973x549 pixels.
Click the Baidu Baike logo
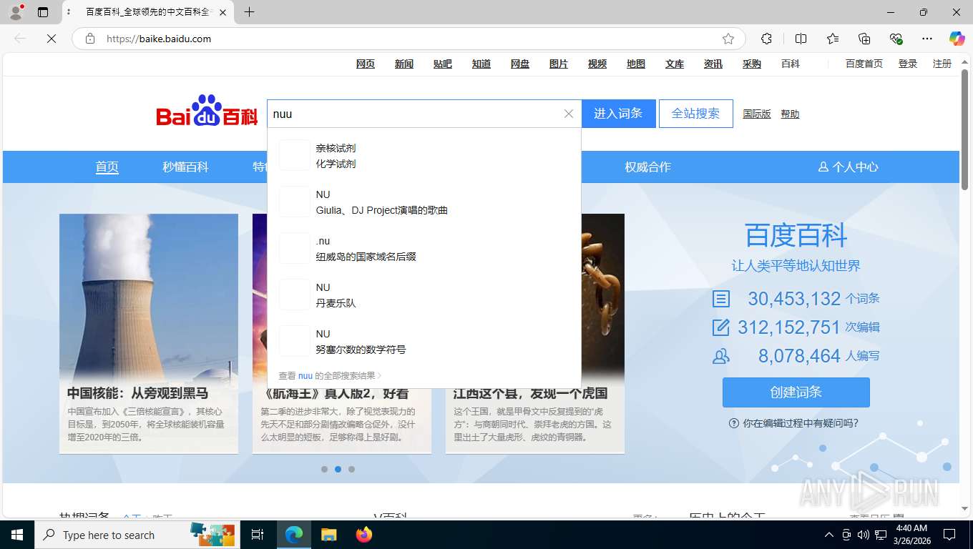coord(207,112)
